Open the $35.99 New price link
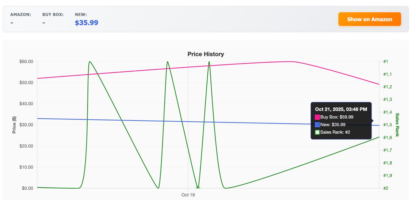The image size is (416, 200). point(86,22)
